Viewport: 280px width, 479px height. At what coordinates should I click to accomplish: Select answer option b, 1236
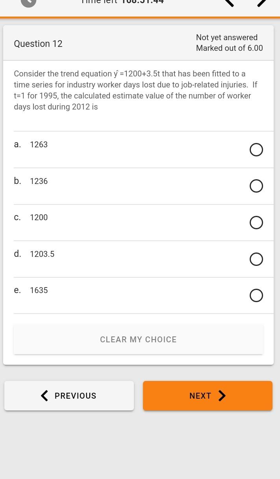(256, 186)
